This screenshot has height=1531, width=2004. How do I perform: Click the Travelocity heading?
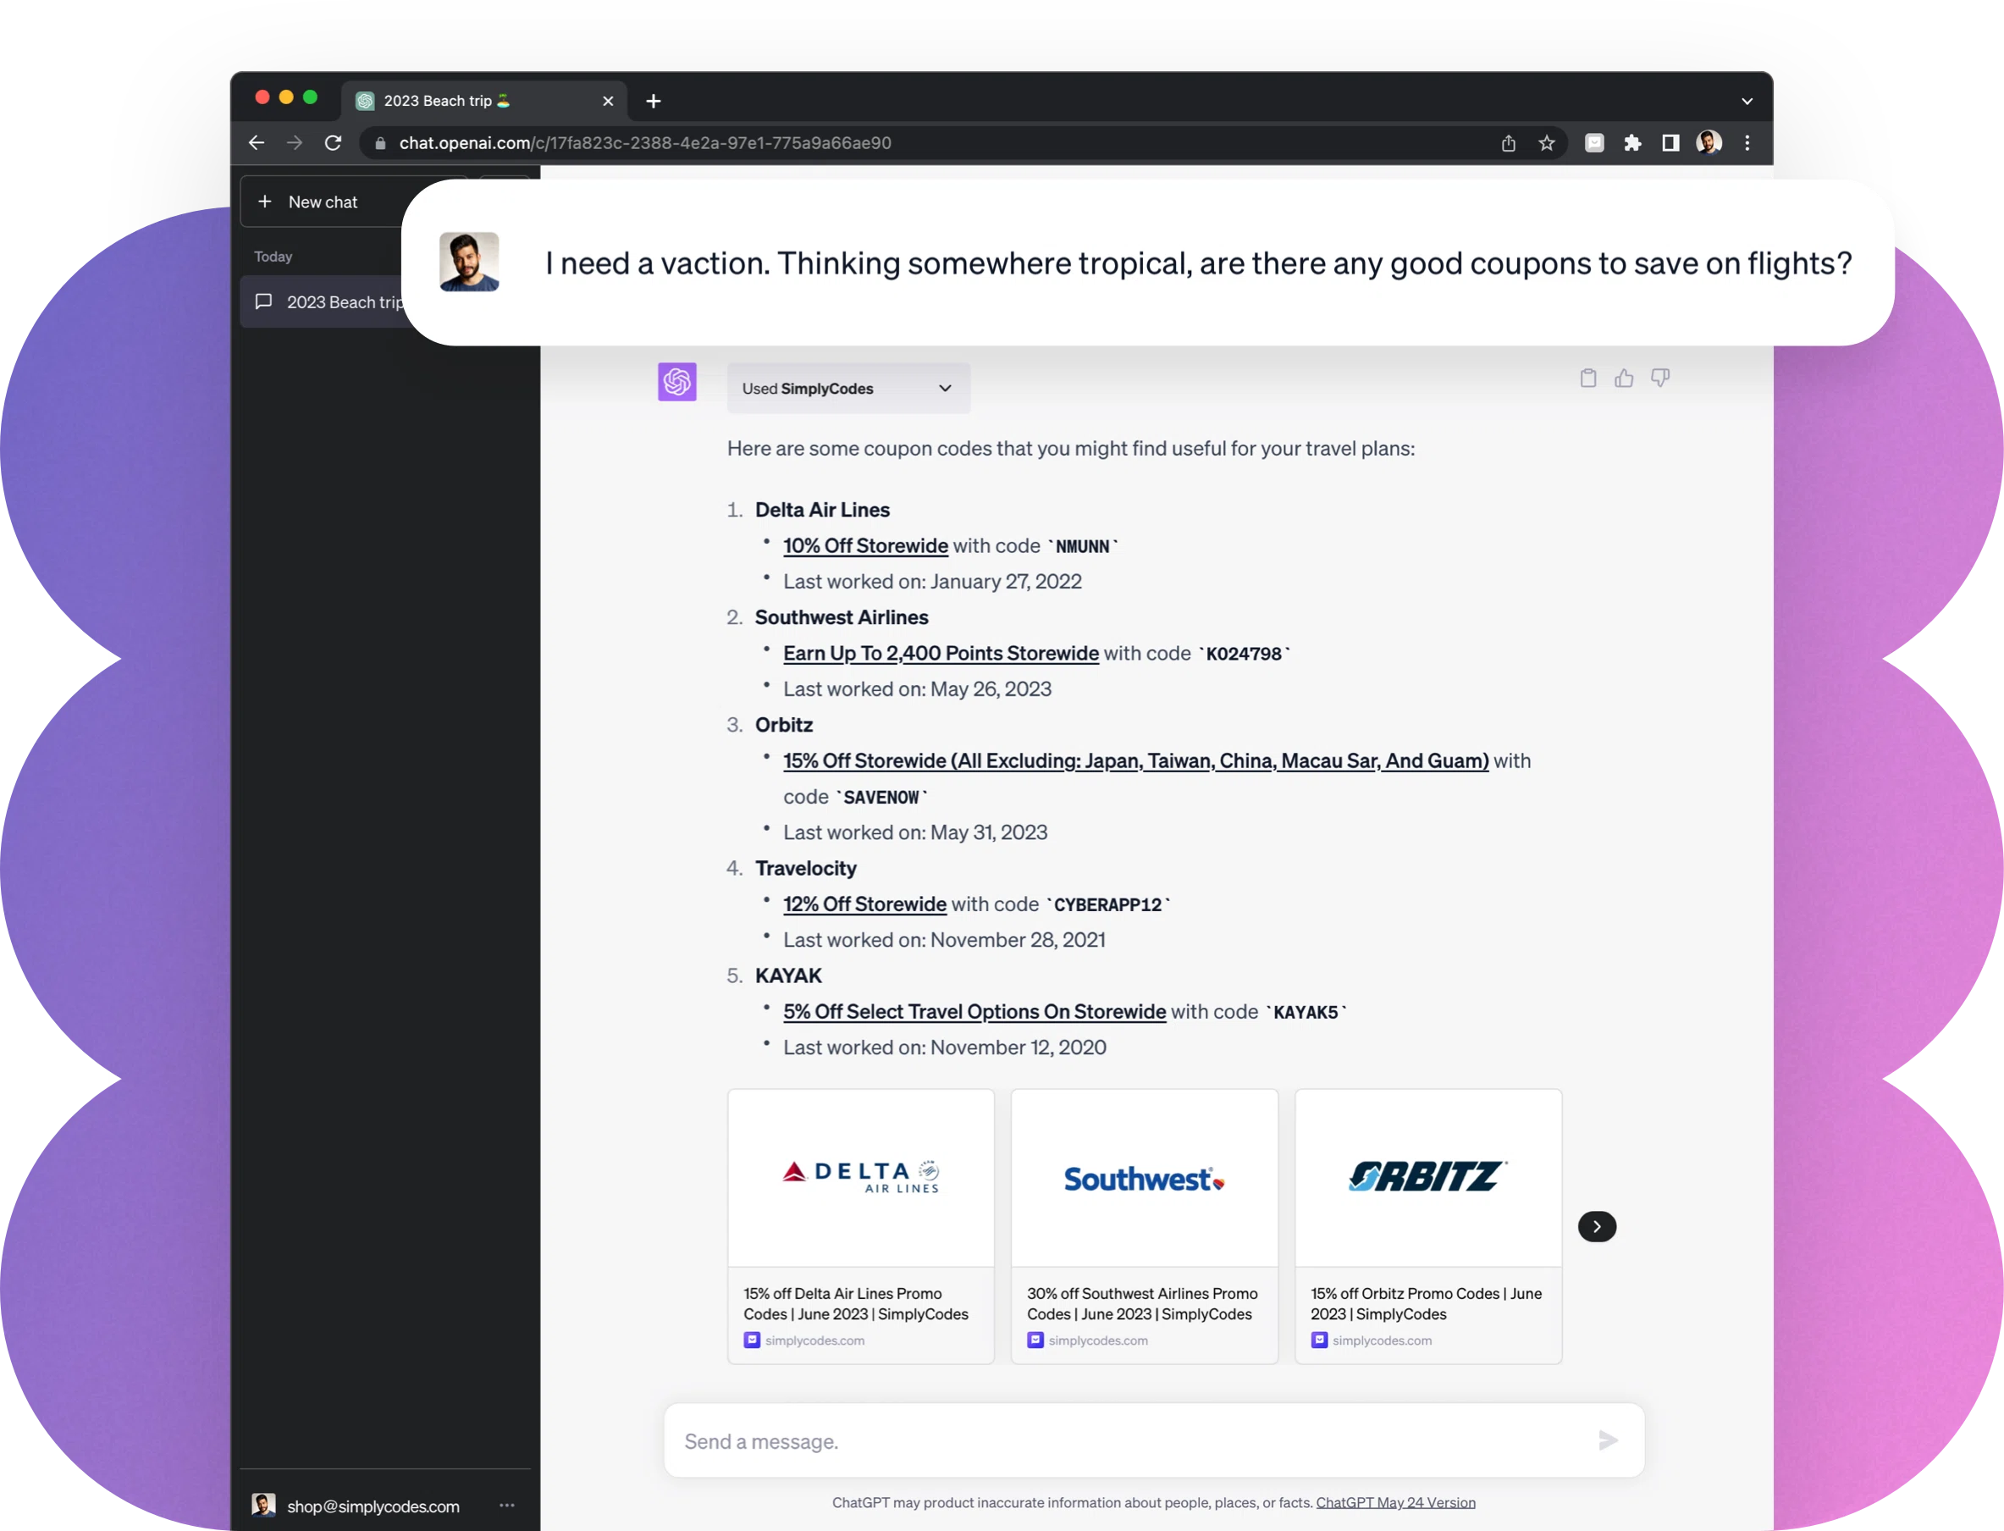[x=805, y=869]
